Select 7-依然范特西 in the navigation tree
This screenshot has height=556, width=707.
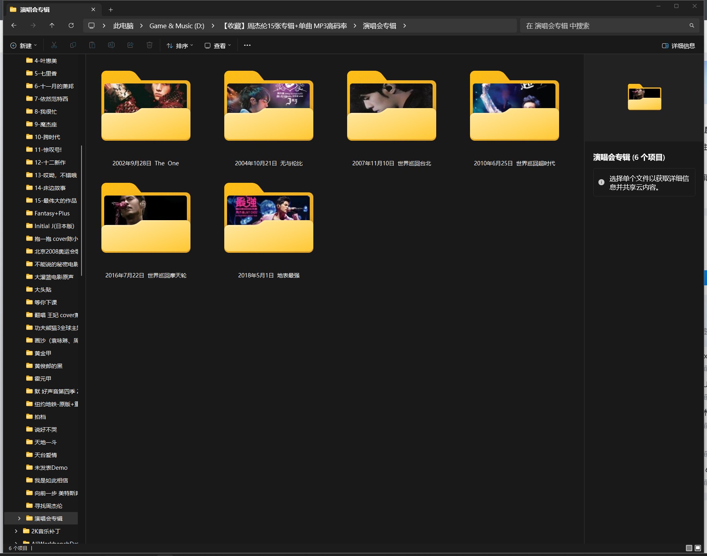click(47, 99)
